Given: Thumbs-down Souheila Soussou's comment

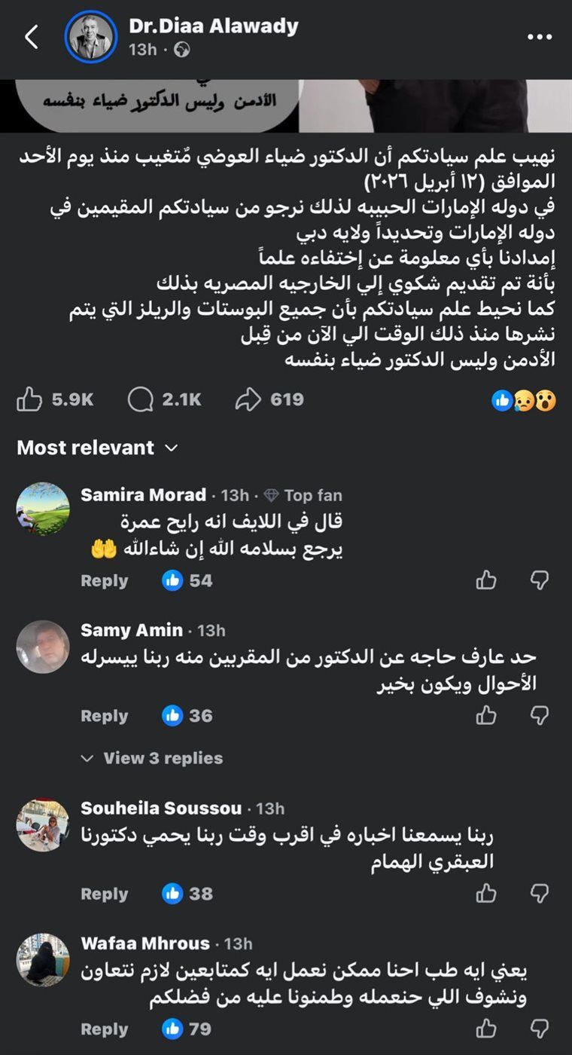Looking at the screenshot, I should tap(540, 894).
